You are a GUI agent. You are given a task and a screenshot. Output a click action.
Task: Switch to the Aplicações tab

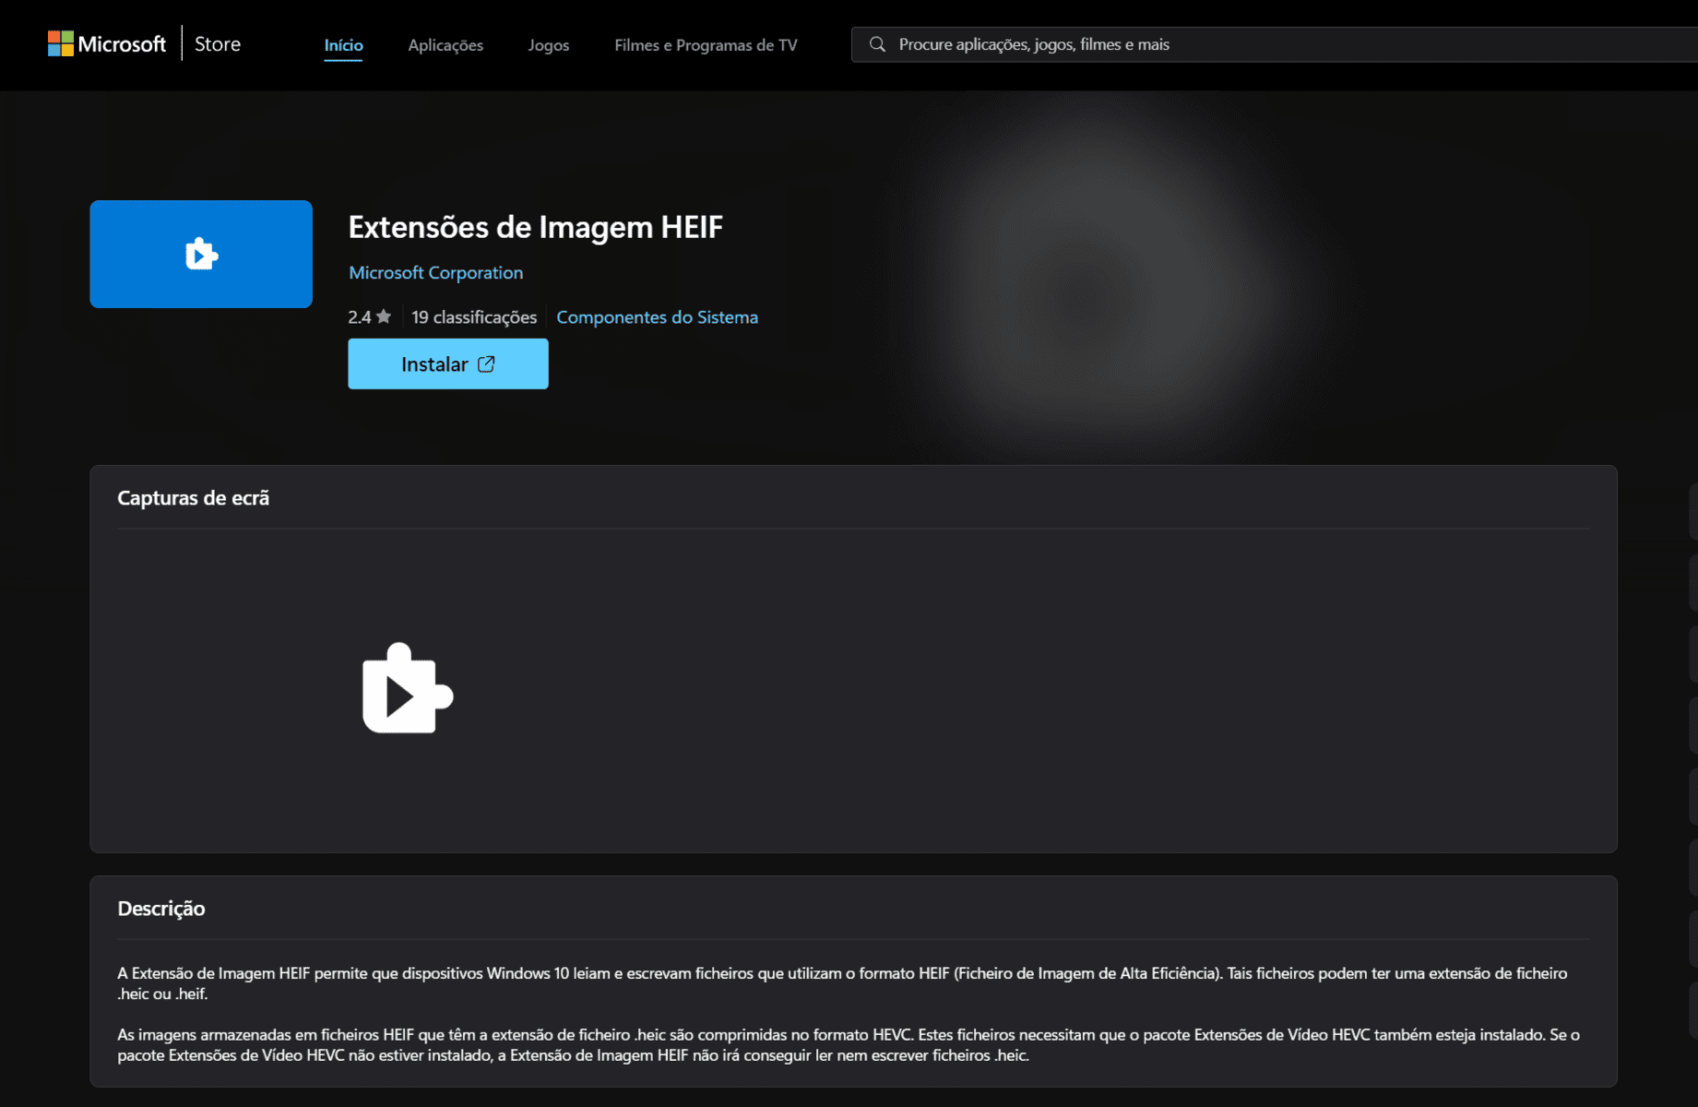click(x=445, y=45)
